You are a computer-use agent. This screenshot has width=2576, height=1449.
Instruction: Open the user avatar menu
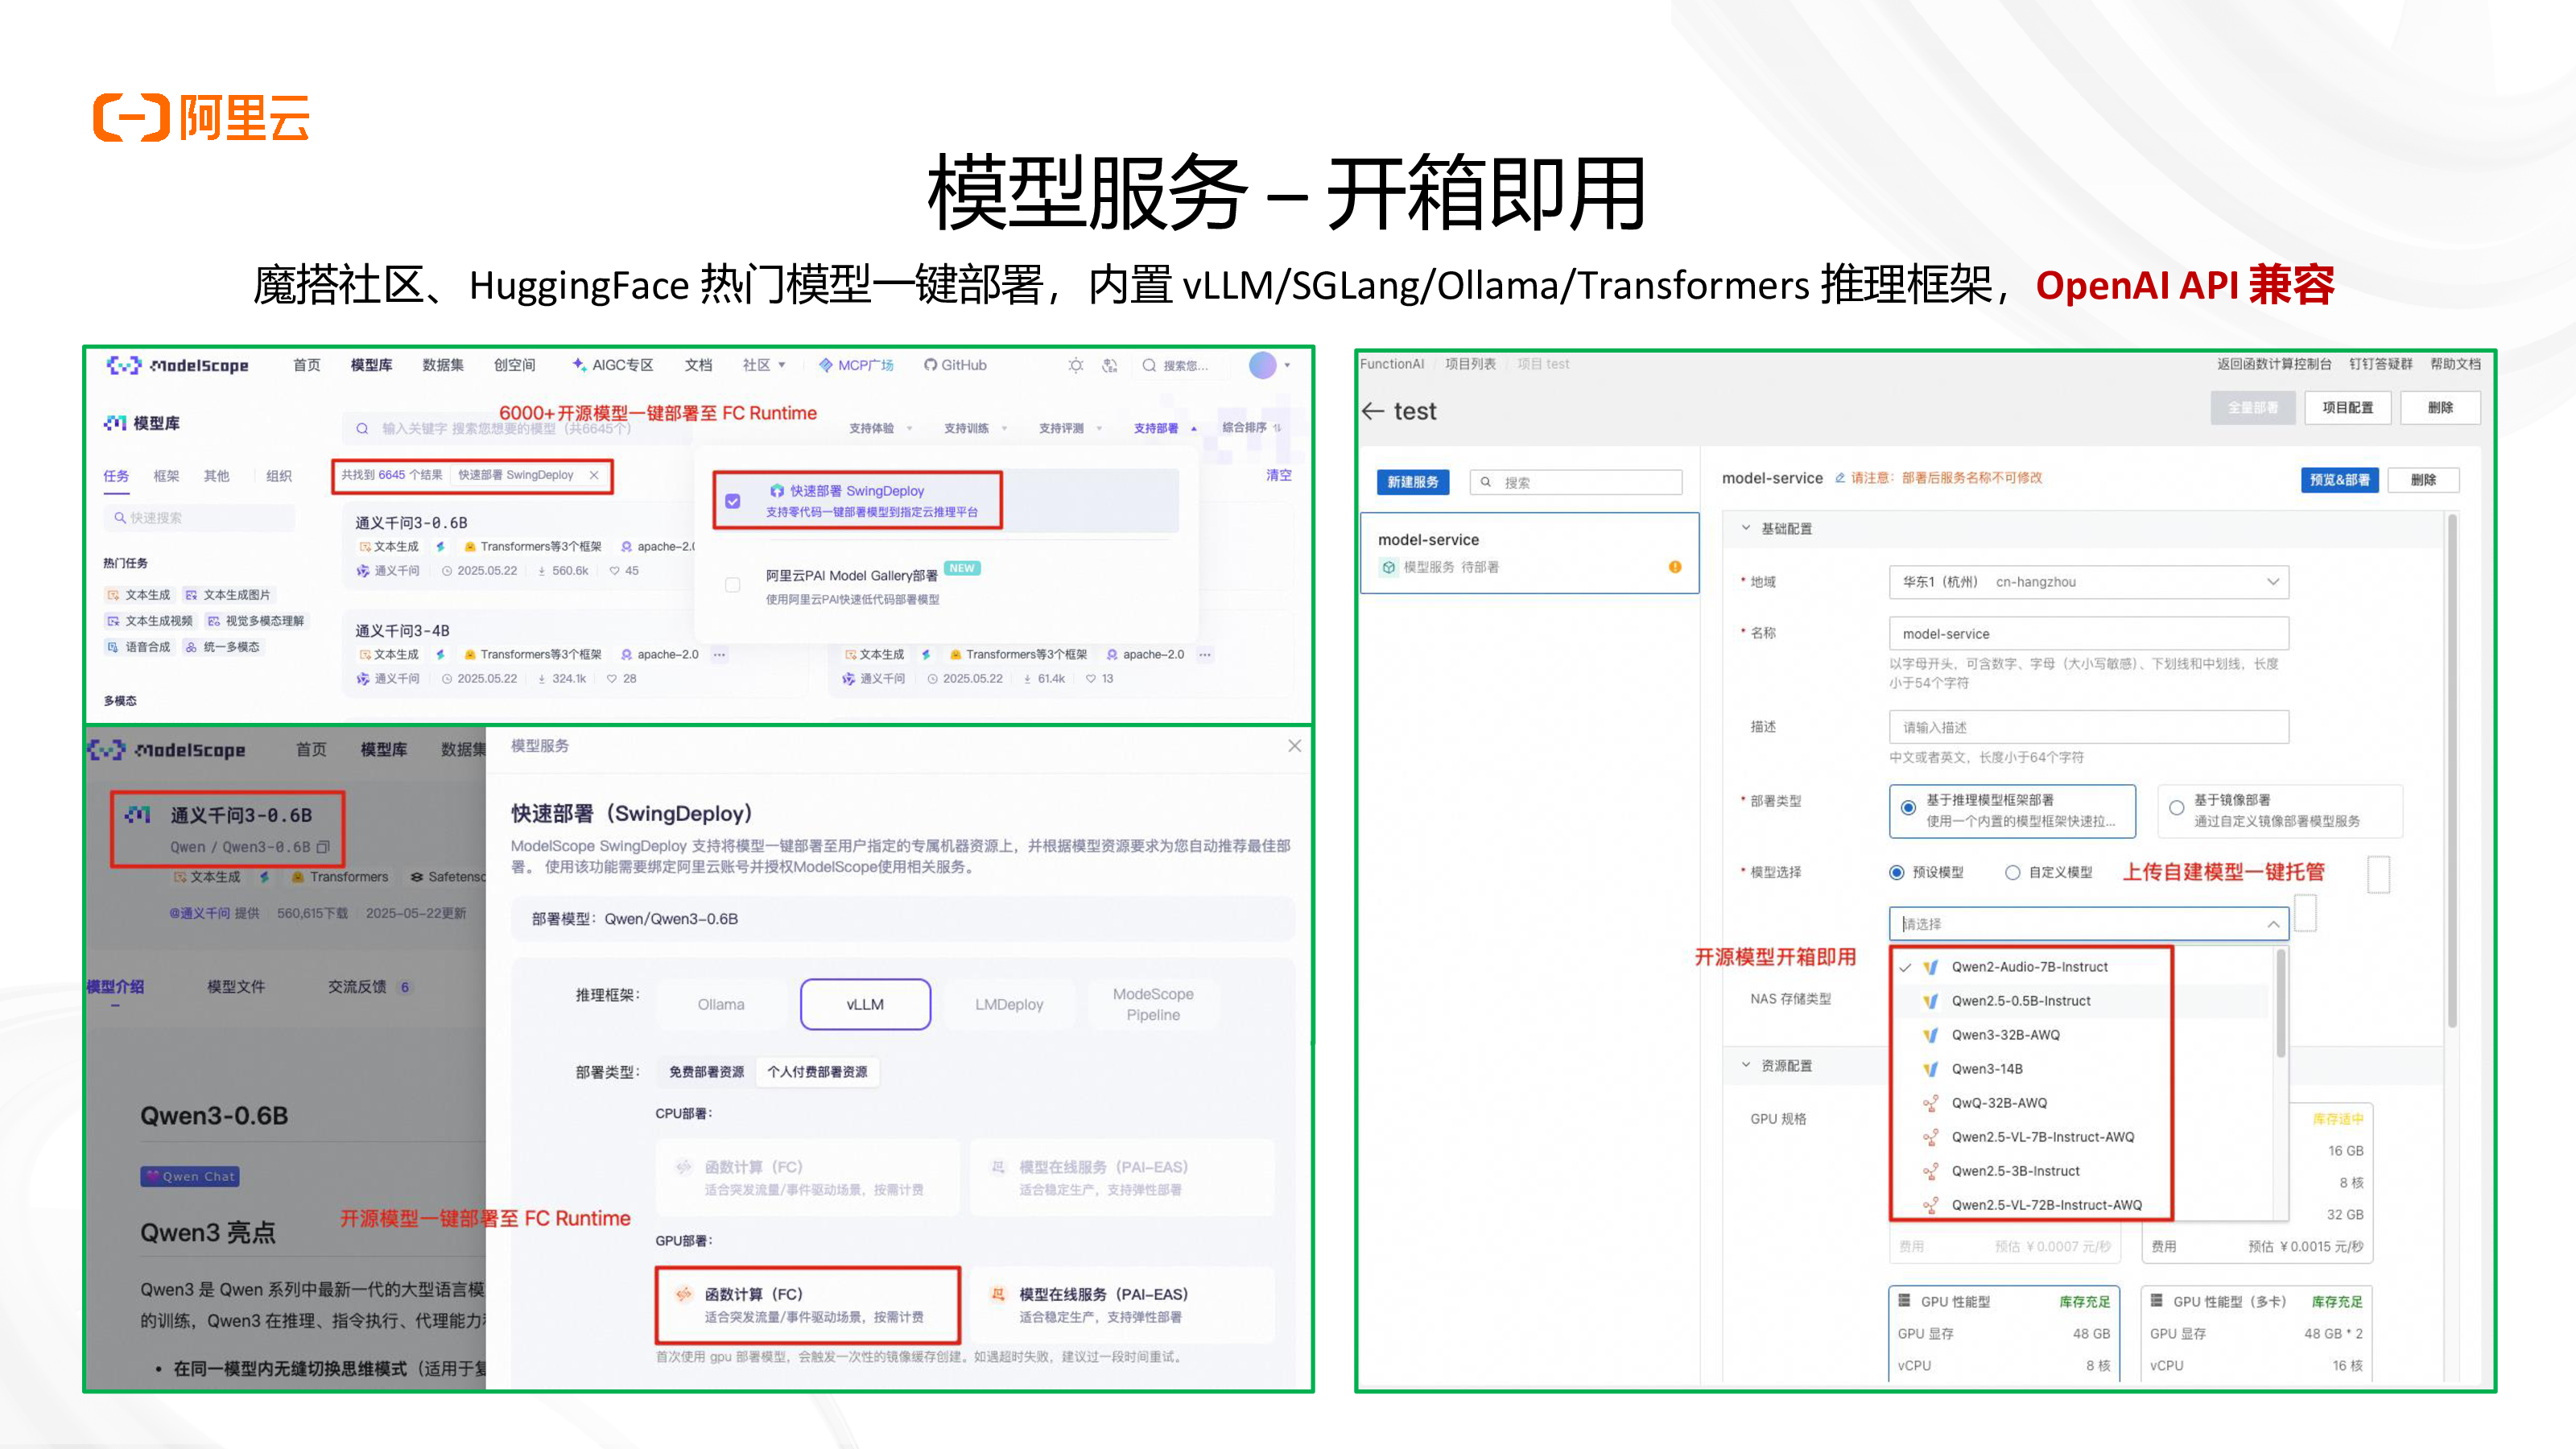click(1263, 365)
